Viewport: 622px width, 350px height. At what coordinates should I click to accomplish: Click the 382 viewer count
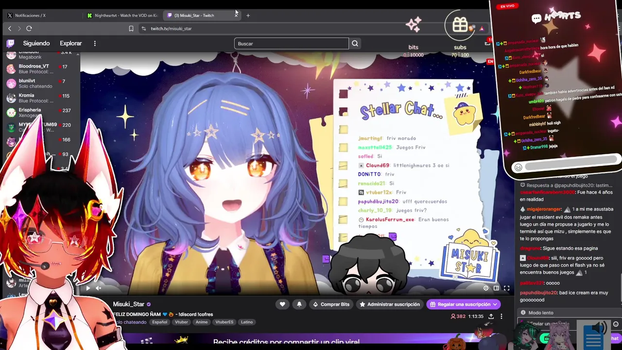click(458, 316)
